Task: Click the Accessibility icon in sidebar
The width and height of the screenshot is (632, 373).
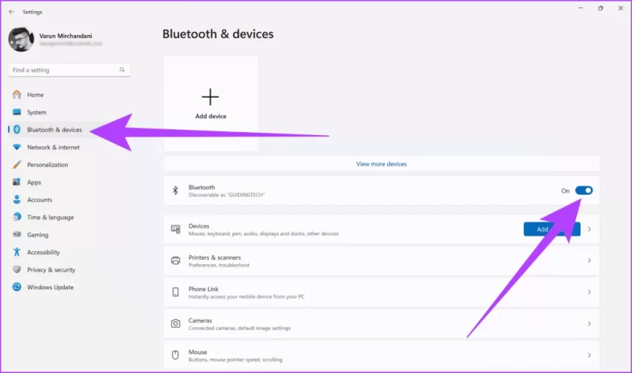Action: pyautogui.click(x=16, y=252)
